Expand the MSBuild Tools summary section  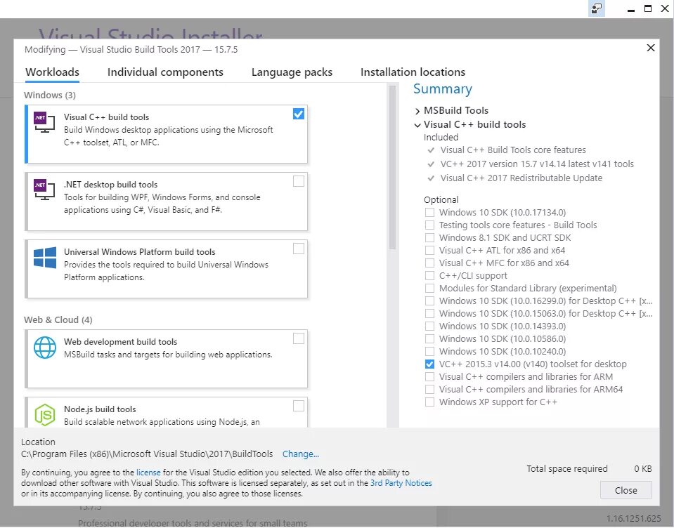pyautogui.click(x=417, y=111)
